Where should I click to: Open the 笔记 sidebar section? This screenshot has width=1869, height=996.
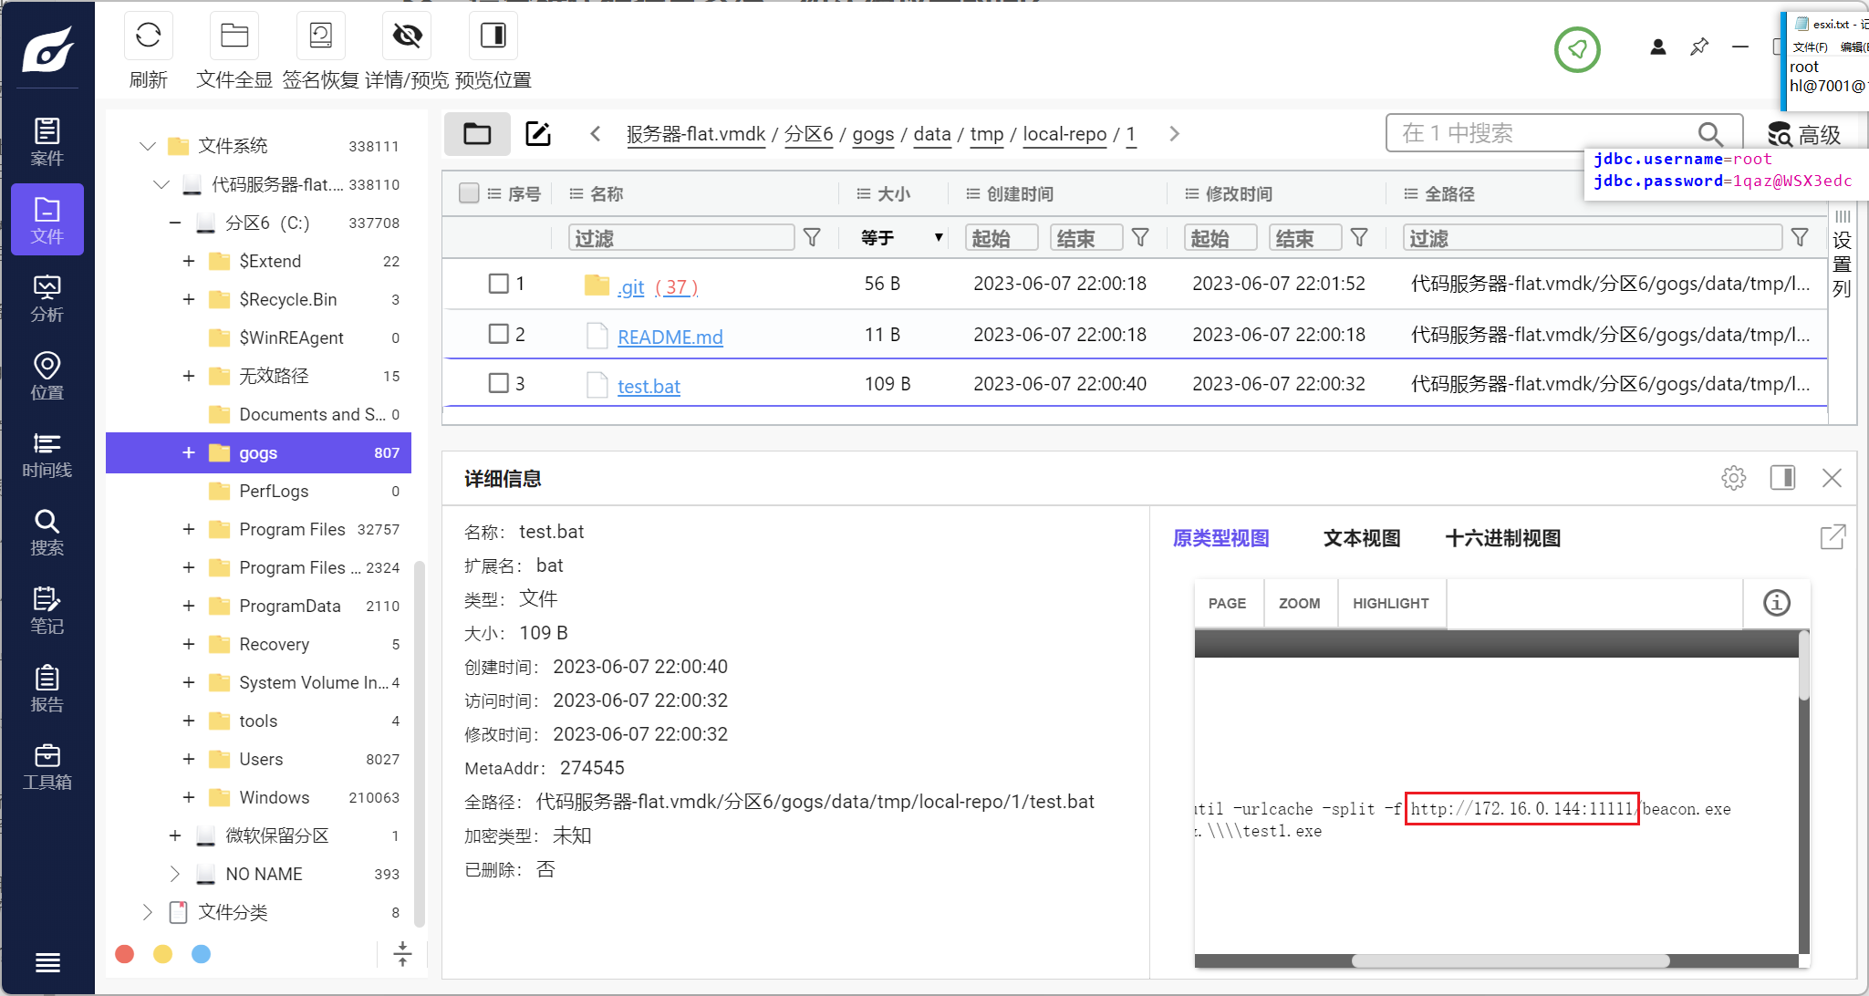47,610
